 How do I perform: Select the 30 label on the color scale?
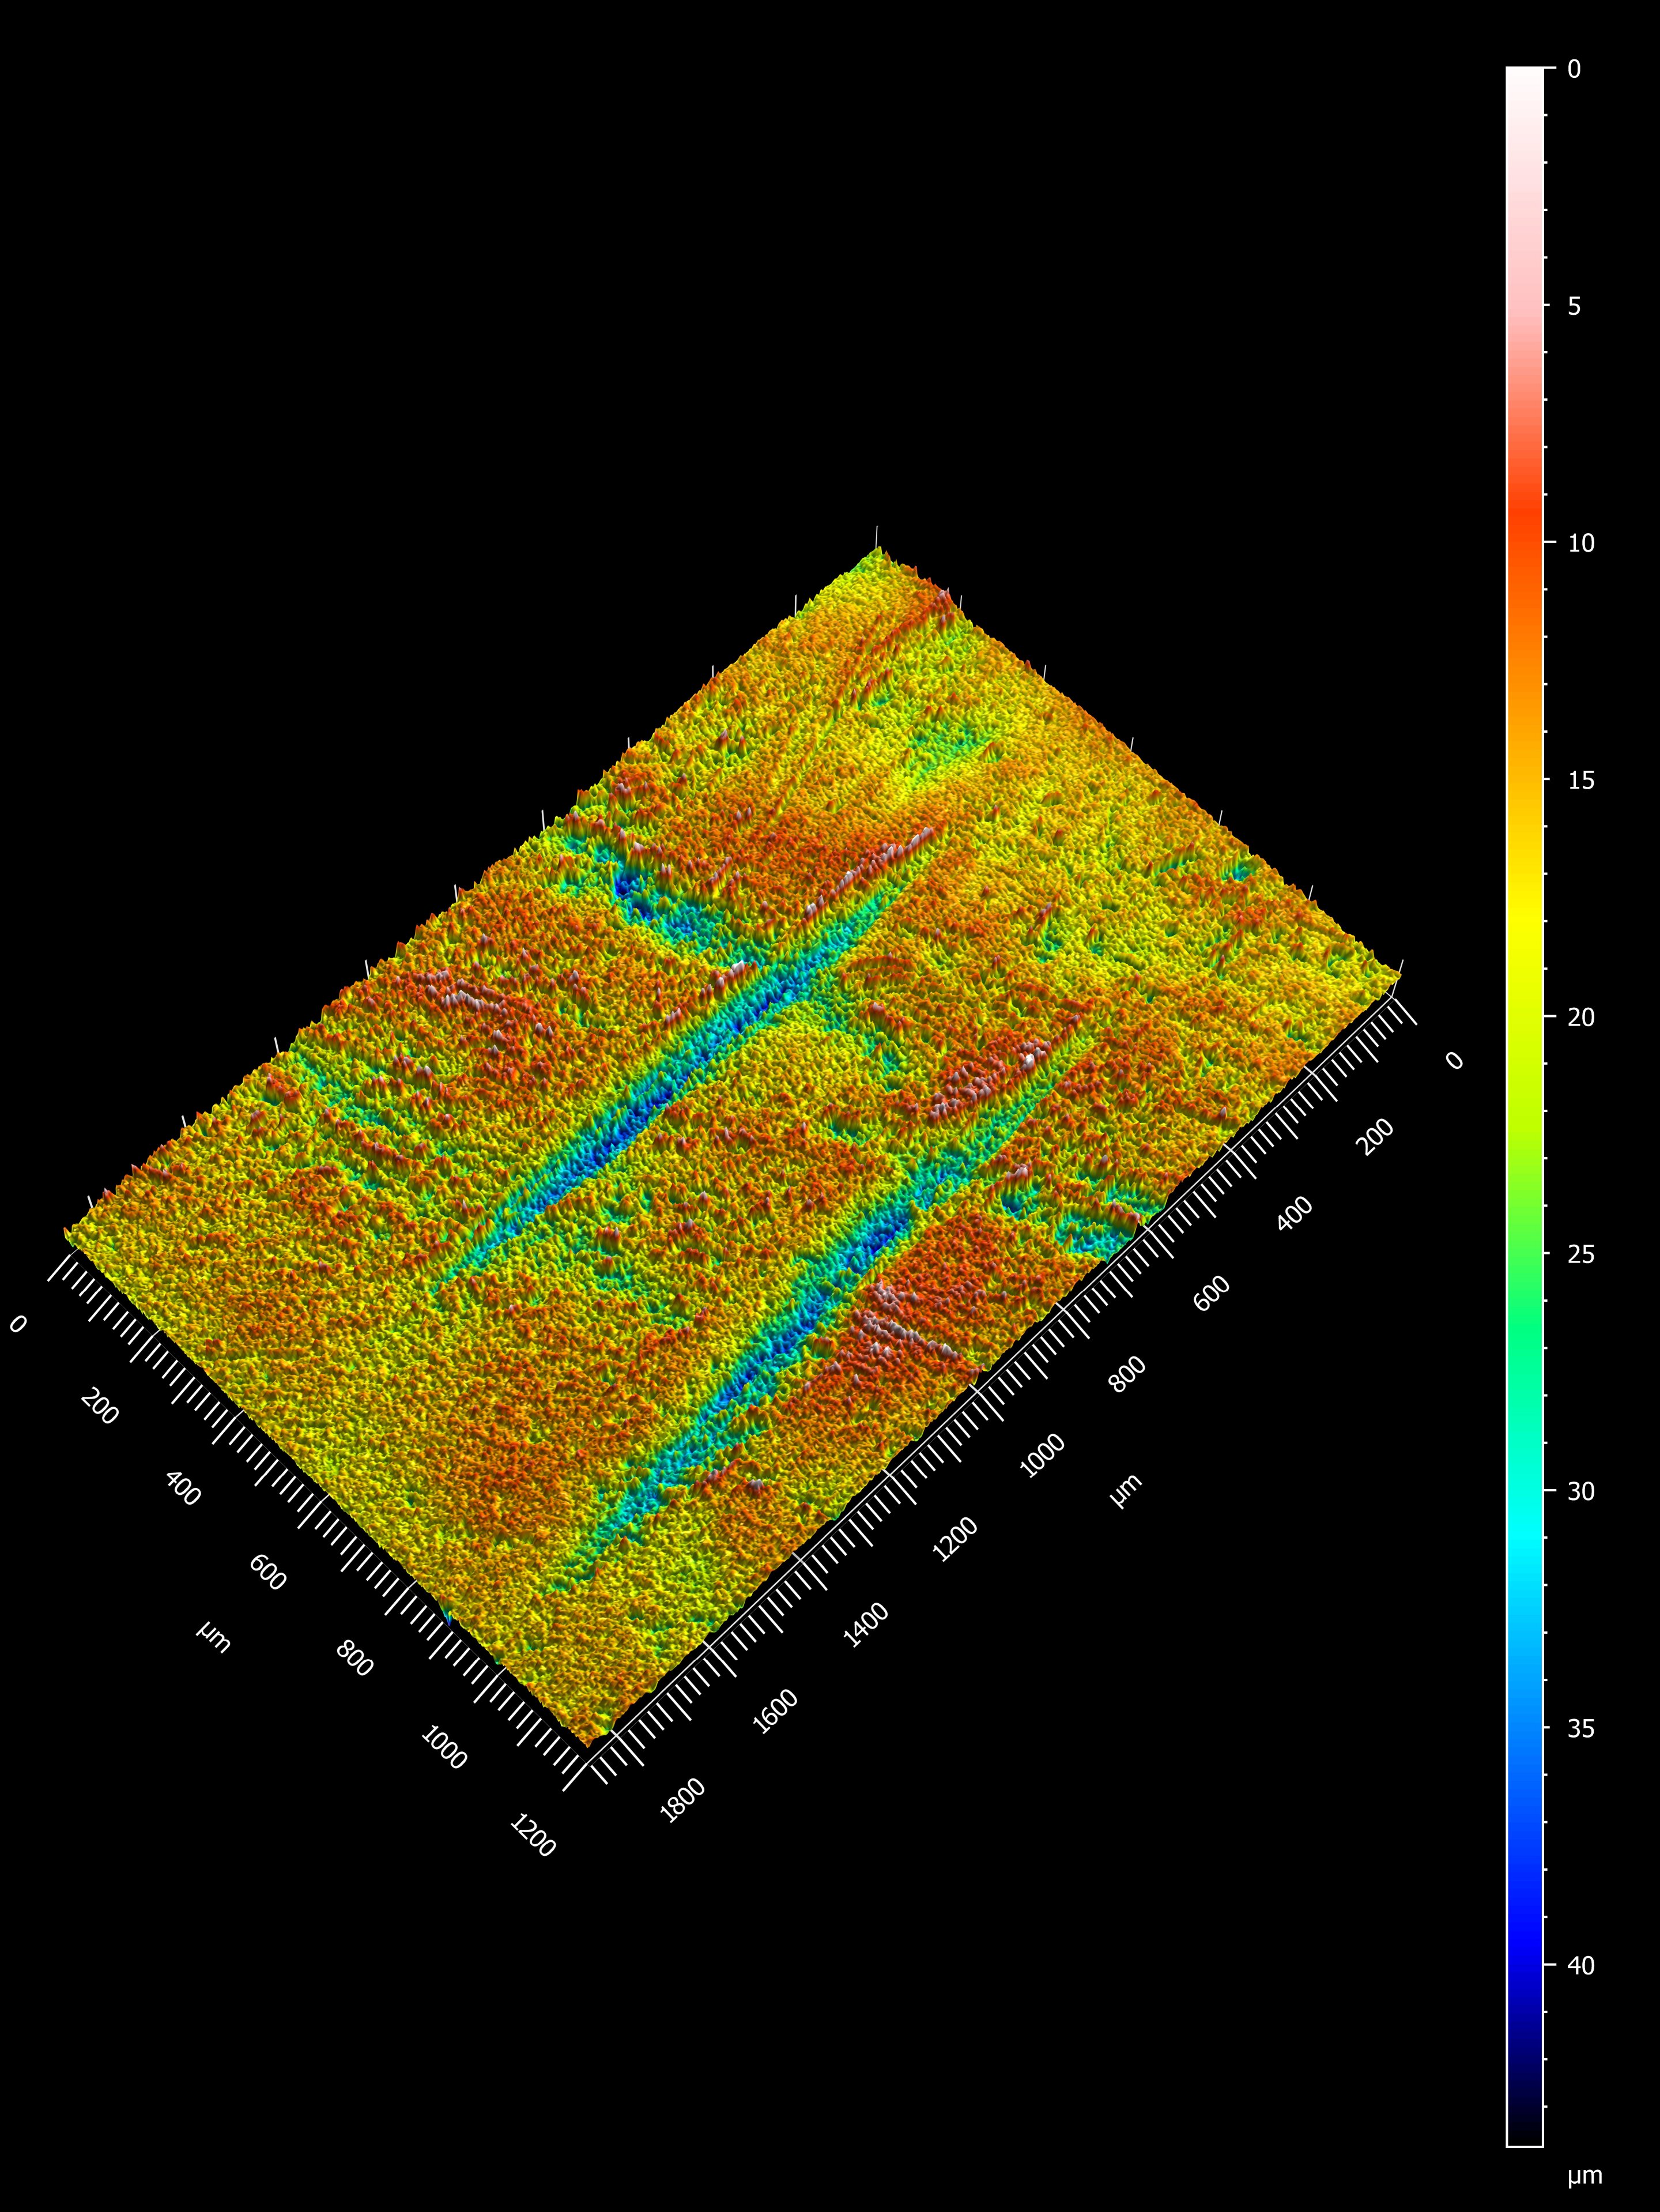1581,1491
